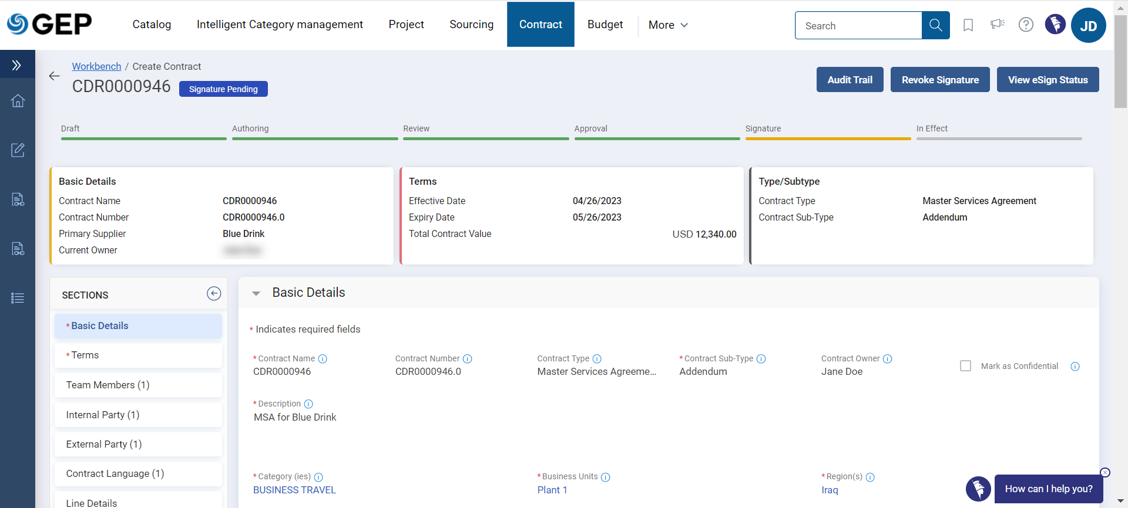The image size is (1128, 508).
Task: Click the edit pencil icon in sidebar
Action: pyautogui.click(x=18, y=150)
